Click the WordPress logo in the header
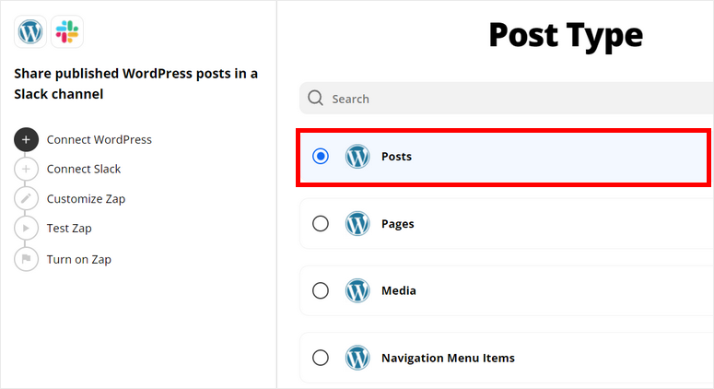714x389 pixels. tap(30, 32)
